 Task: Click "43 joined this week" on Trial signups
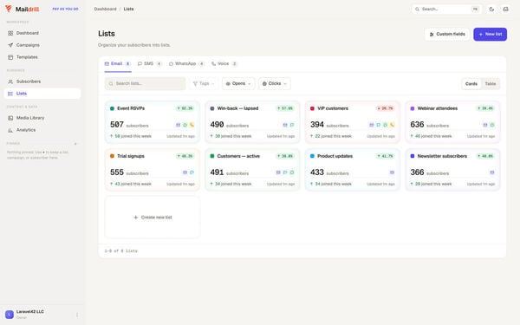point(131,184)
